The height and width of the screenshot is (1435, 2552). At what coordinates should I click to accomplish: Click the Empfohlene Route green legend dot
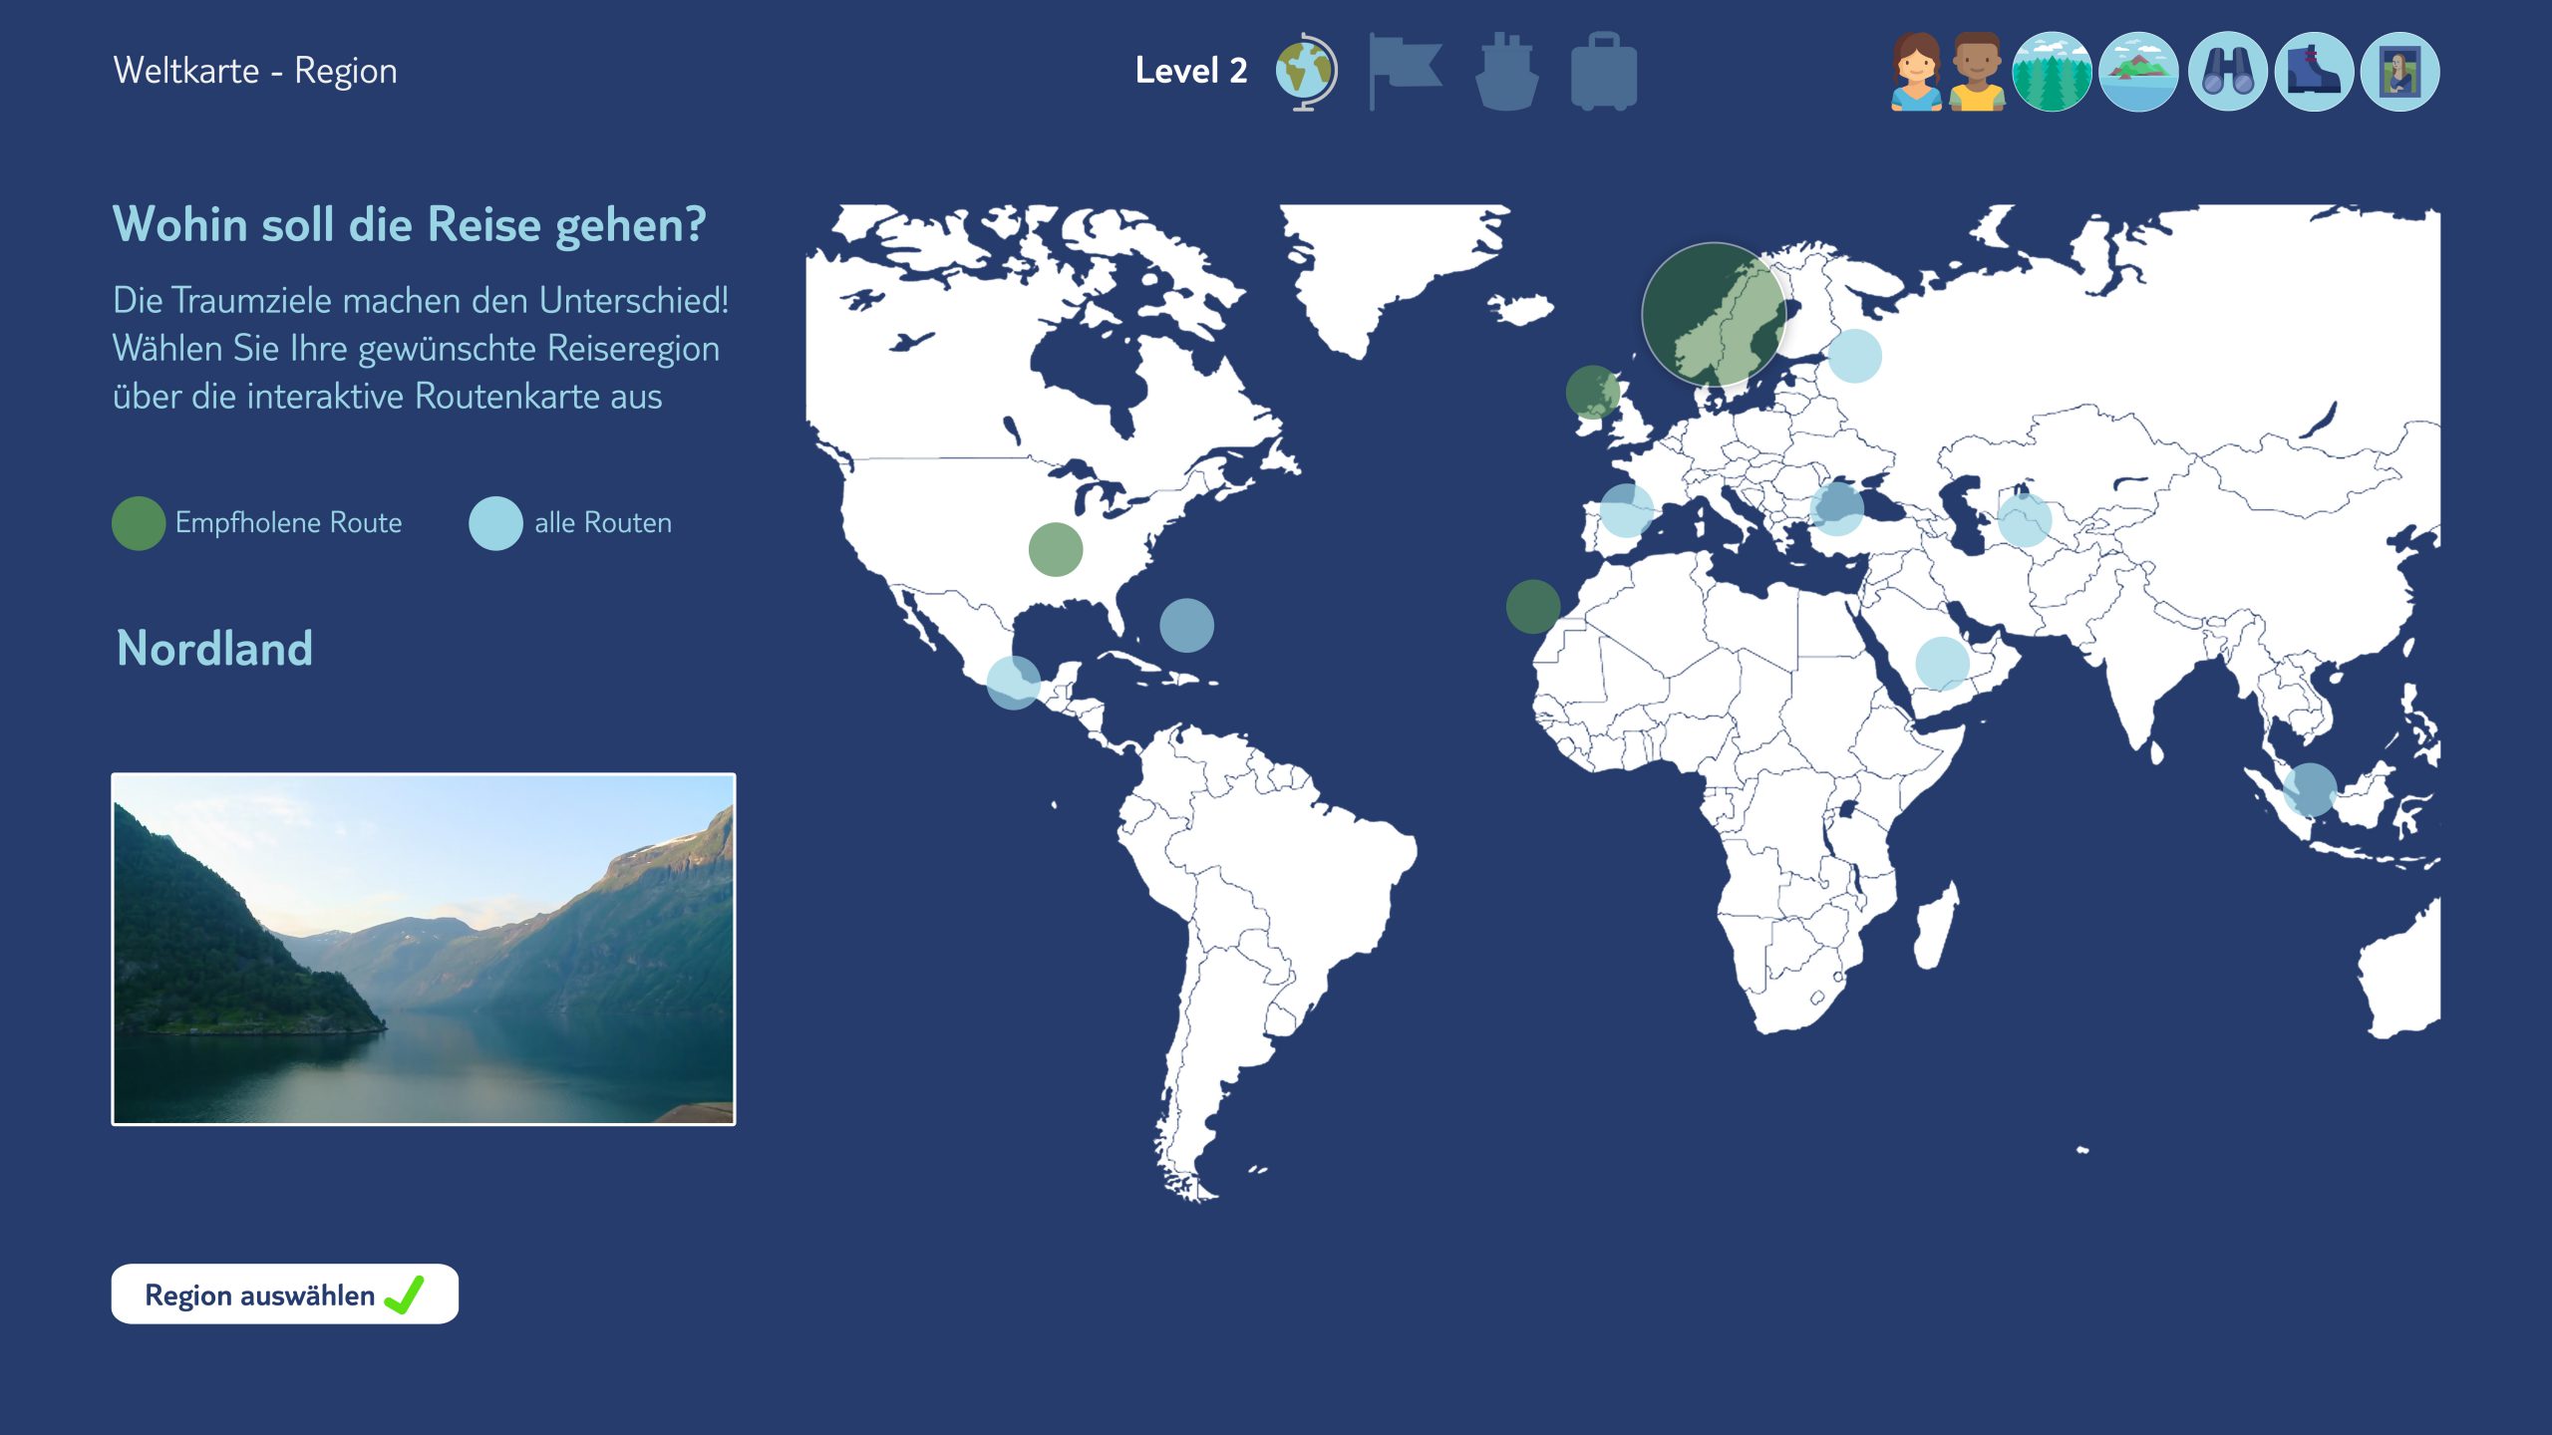click(139, 523)
